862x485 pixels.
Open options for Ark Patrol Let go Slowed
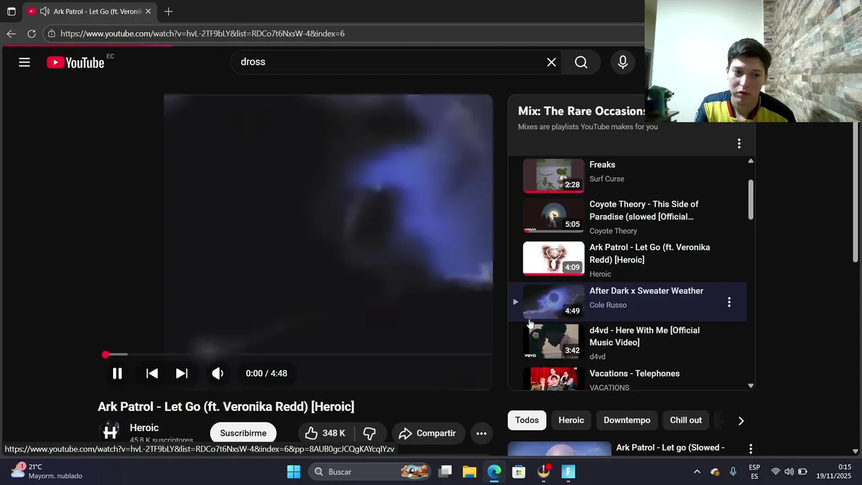tap(750, 449)
